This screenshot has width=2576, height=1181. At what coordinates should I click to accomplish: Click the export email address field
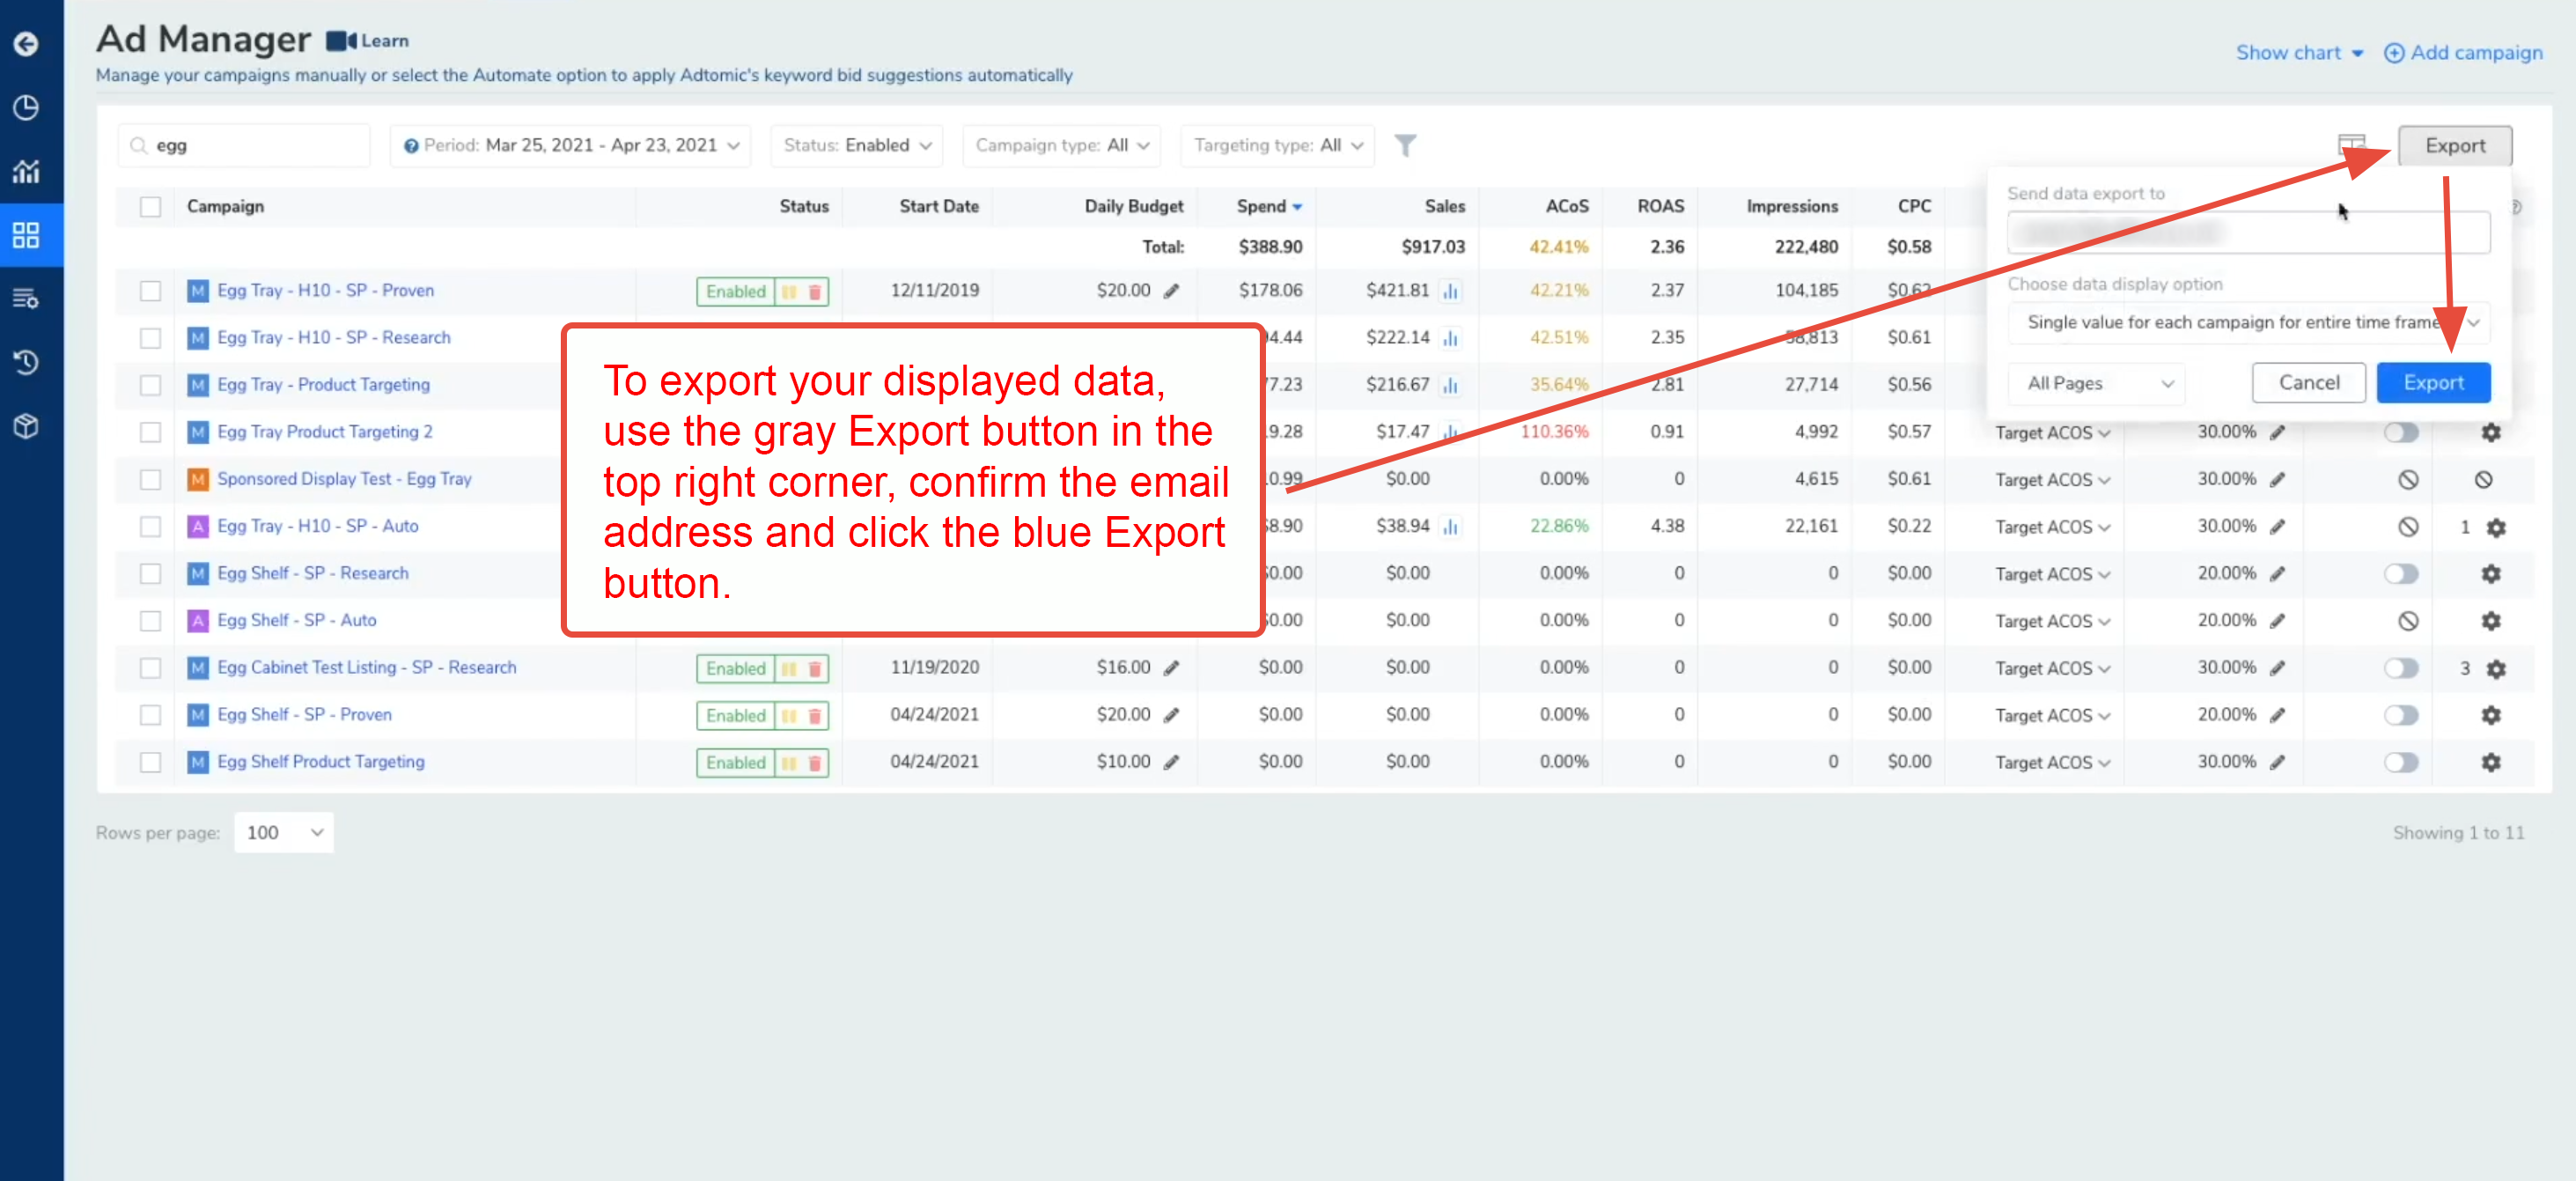pos(2248,232)
